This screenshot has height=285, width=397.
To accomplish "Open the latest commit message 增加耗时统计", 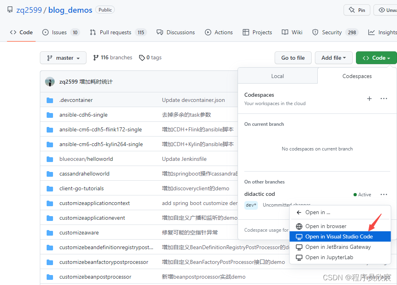I will tap(96, 82).
